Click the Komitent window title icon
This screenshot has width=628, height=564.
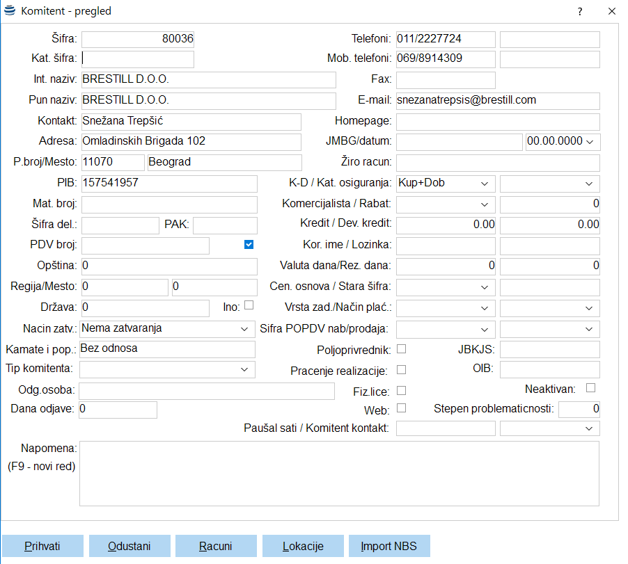(10, 11)
